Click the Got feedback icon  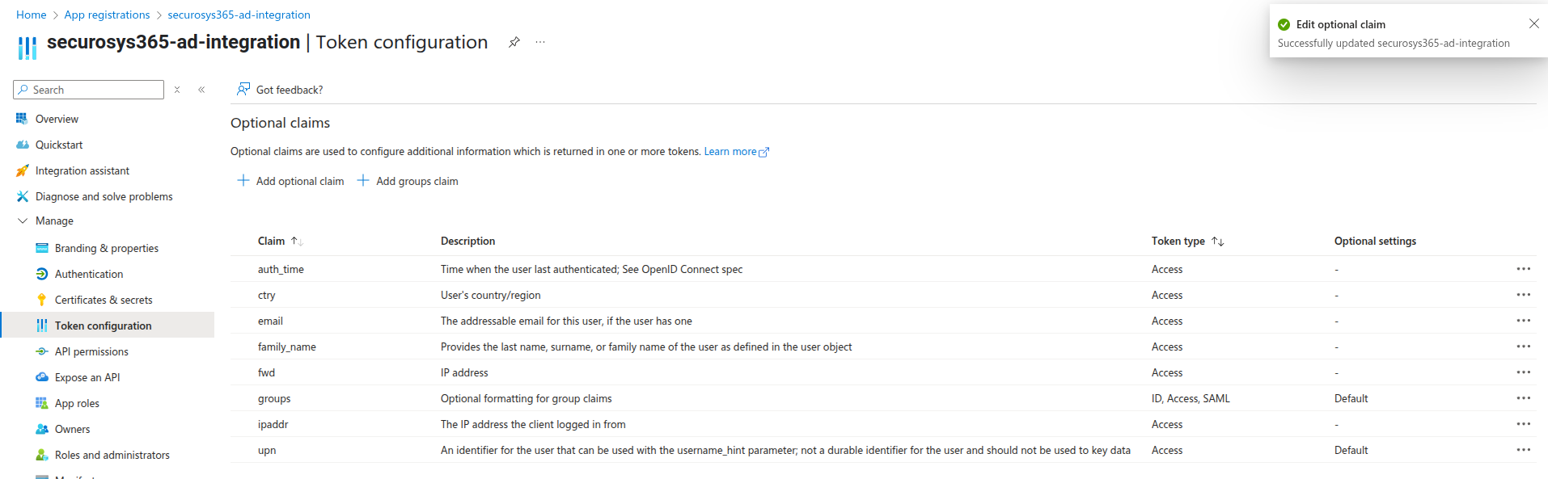click(x=243, y=89)
